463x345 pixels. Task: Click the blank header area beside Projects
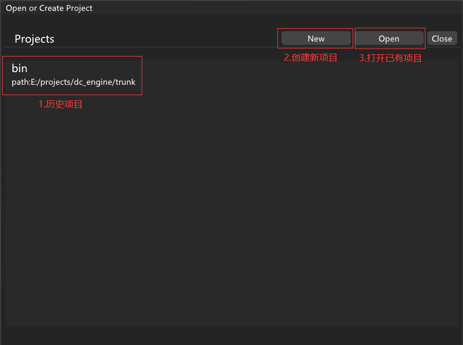pos(162,39)
